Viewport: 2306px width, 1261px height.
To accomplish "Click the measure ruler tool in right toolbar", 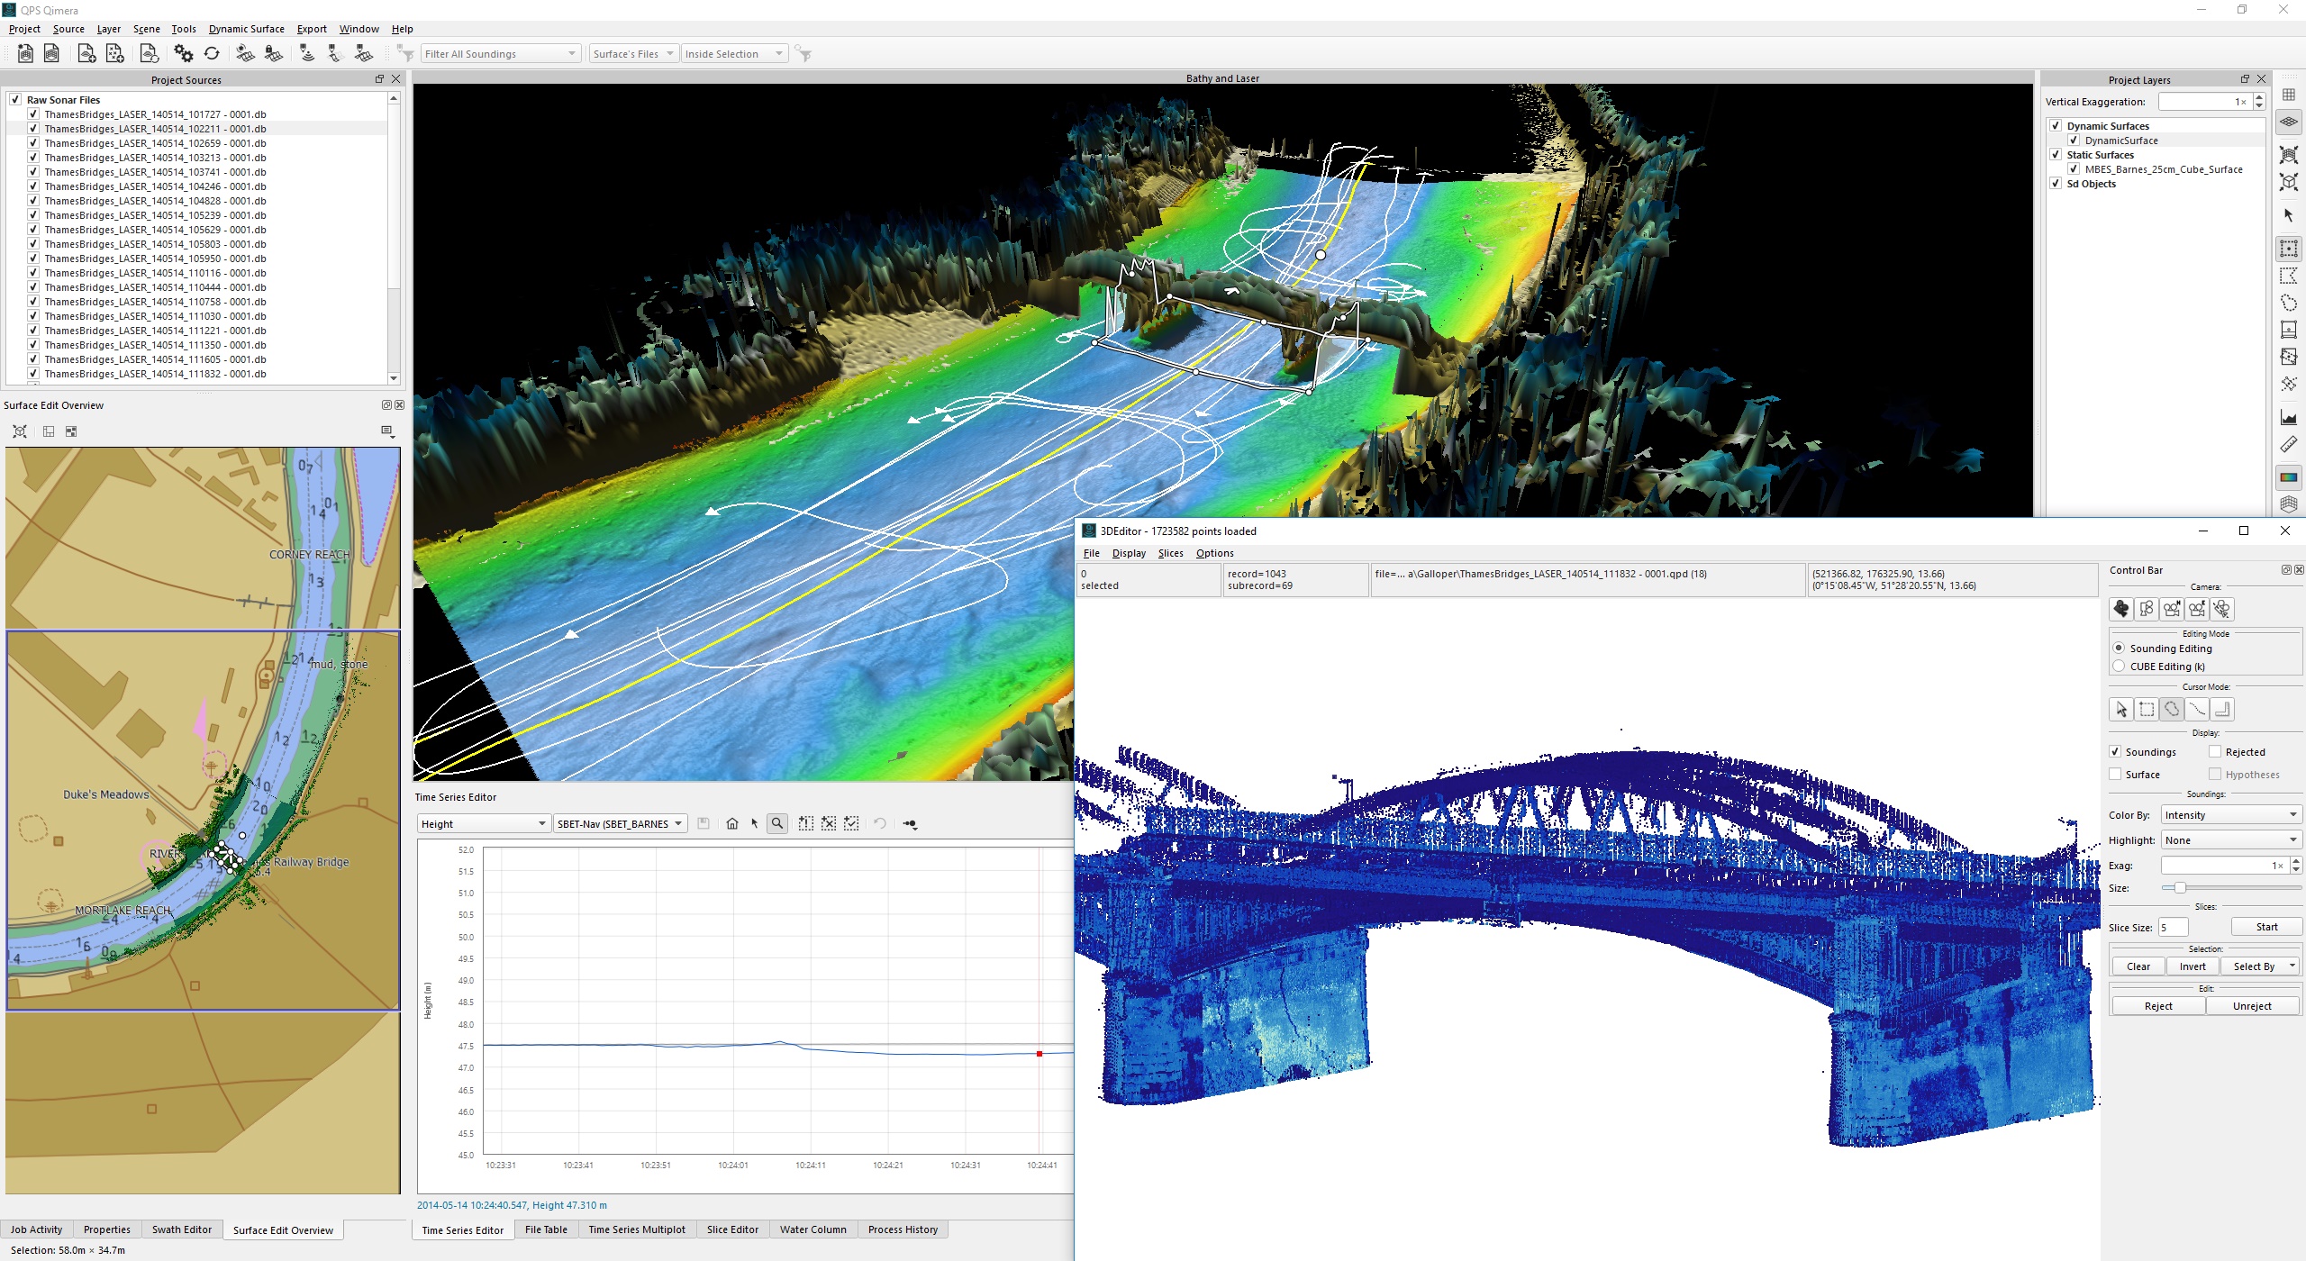I will click(x=2289, y=444).
